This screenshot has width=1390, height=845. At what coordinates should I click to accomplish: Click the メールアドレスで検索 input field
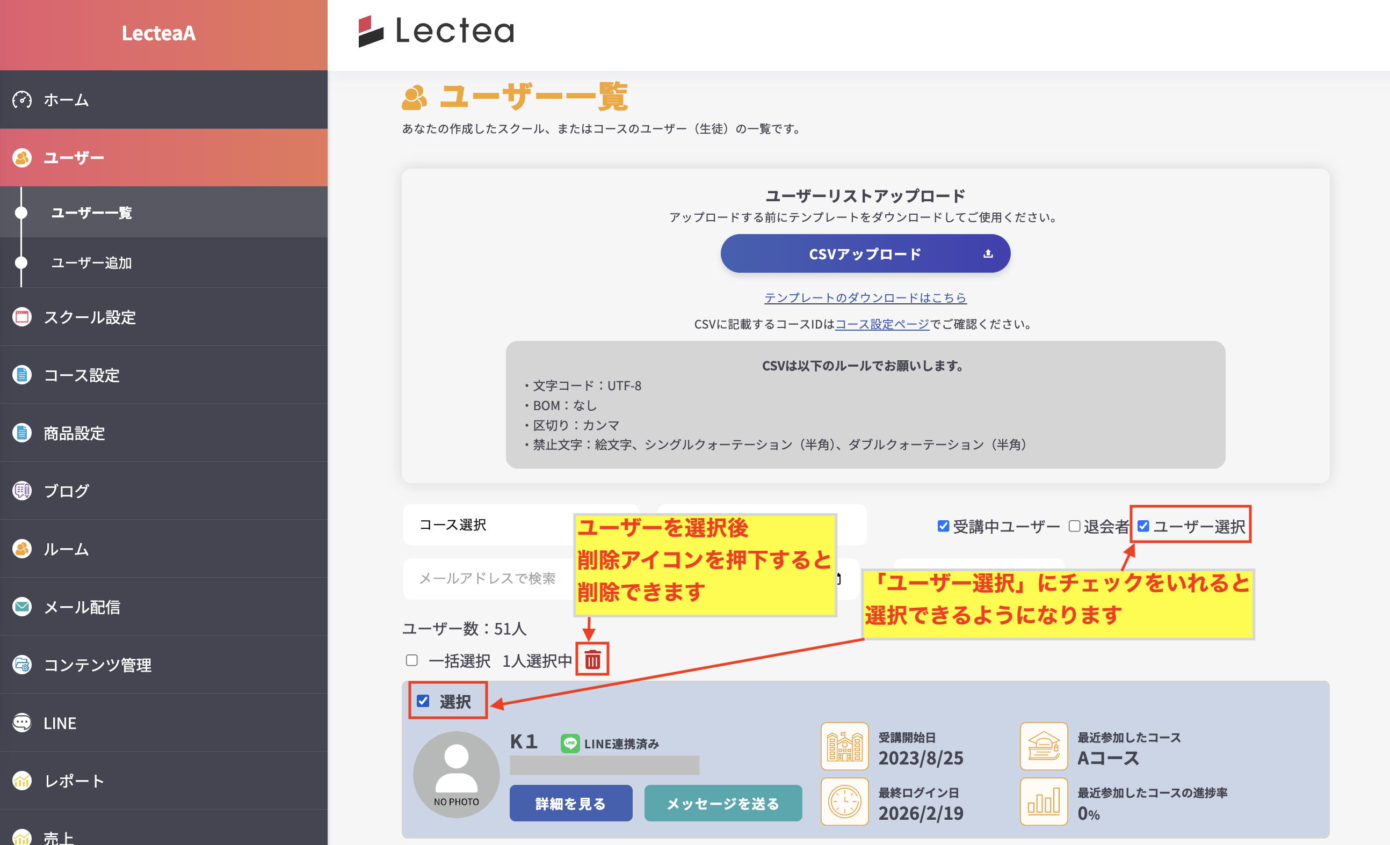tap(488, 578)
